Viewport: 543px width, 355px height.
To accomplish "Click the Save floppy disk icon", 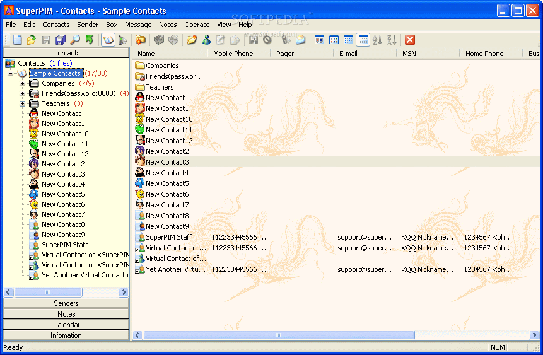I will [46, 40].
